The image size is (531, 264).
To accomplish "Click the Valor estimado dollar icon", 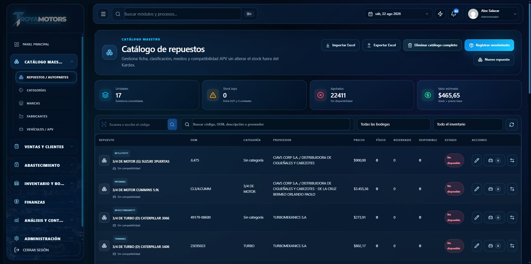I will [x=428, y=95].
